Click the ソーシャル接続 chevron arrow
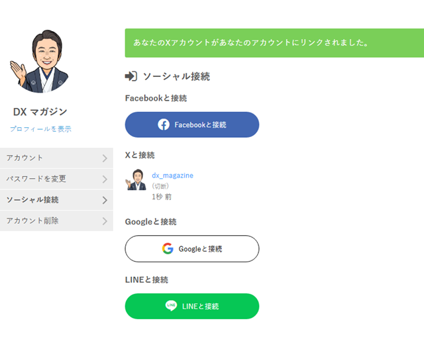Image resolution: width=424 pixels, height=353 pixels. 105,200
